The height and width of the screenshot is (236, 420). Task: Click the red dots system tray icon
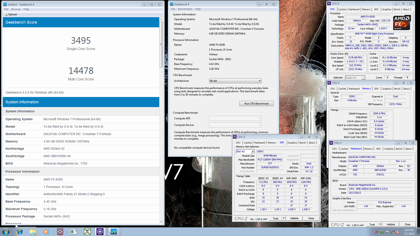tap(377, 232)
